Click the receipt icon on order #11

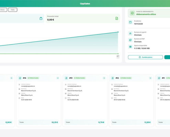159,78
